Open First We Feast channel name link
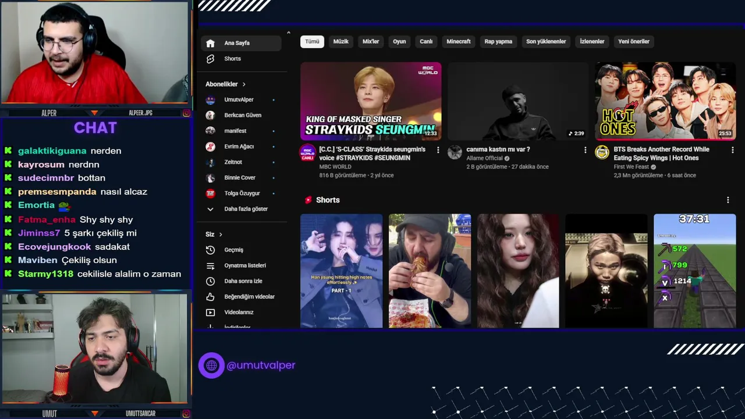 [x=631, y=167]
